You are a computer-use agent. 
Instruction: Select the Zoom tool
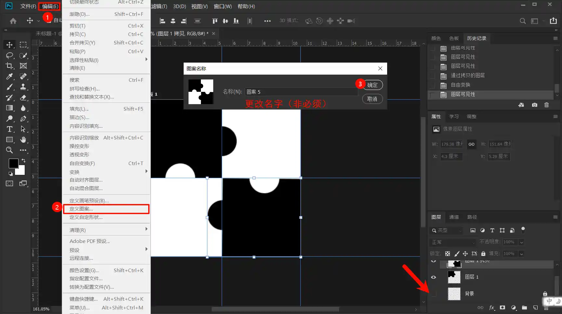coord(9,150)
